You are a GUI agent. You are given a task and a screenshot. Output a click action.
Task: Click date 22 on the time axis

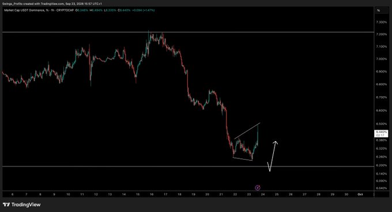235,194
